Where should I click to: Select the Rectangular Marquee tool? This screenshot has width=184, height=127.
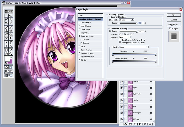pyautogui.click(x=6, y=16)
